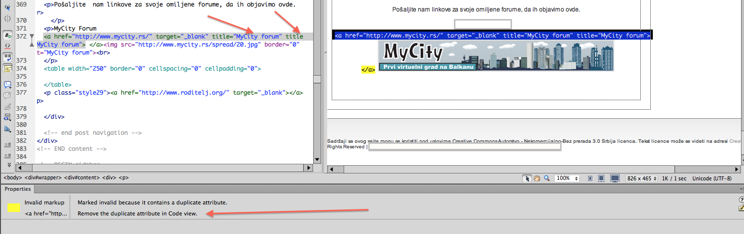Click the "<!-- end post navigation -->" comment line
Image resolution: width=744 pixels, height=234 pixels.
[x=93, y=133]
